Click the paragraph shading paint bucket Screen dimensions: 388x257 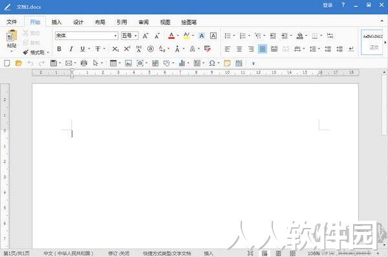[299, 36]
